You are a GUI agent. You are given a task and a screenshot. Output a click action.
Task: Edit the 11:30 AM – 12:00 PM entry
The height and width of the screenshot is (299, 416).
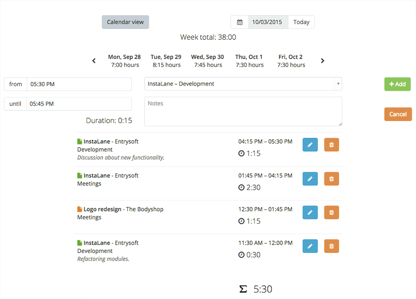click(x=310, y=246)
